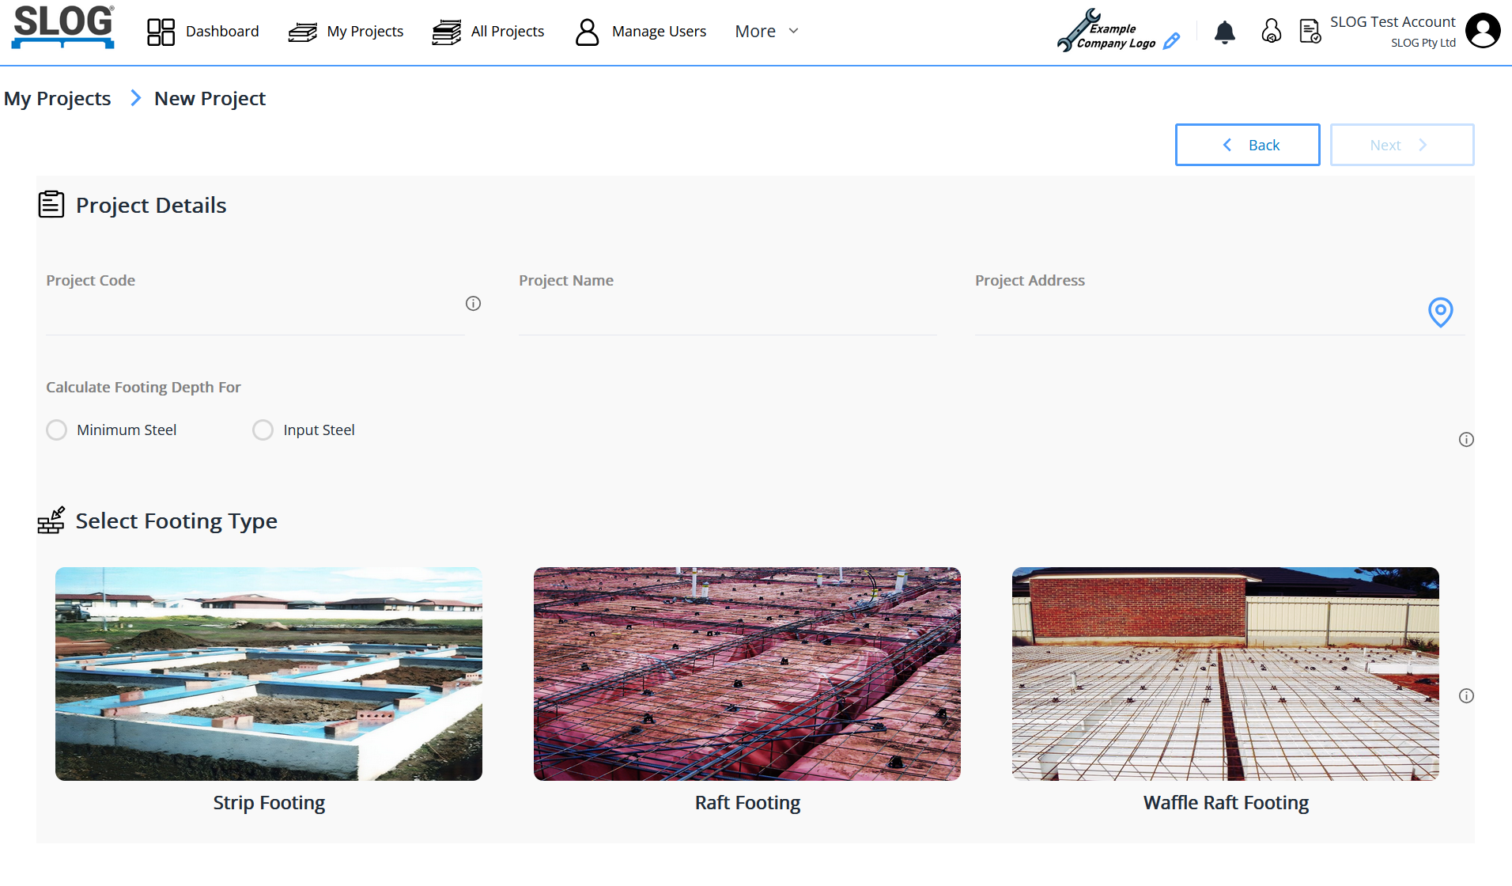Click the pencil edit company logo icon
The width and height of the screenshot is (1512, 886).
click(1172, 41)
